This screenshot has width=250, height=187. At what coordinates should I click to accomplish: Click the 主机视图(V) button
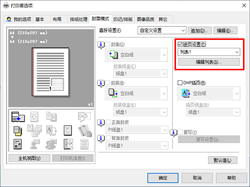29,158
